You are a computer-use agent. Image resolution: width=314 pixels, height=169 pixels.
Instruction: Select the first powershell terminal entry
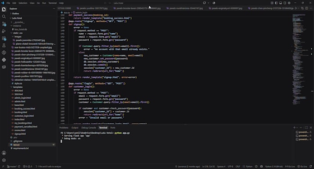pos(303,132)
